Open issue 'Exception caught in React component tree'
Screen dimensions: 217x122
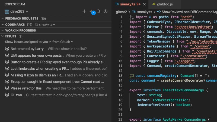pyautogui.click(x=56, y=82)
